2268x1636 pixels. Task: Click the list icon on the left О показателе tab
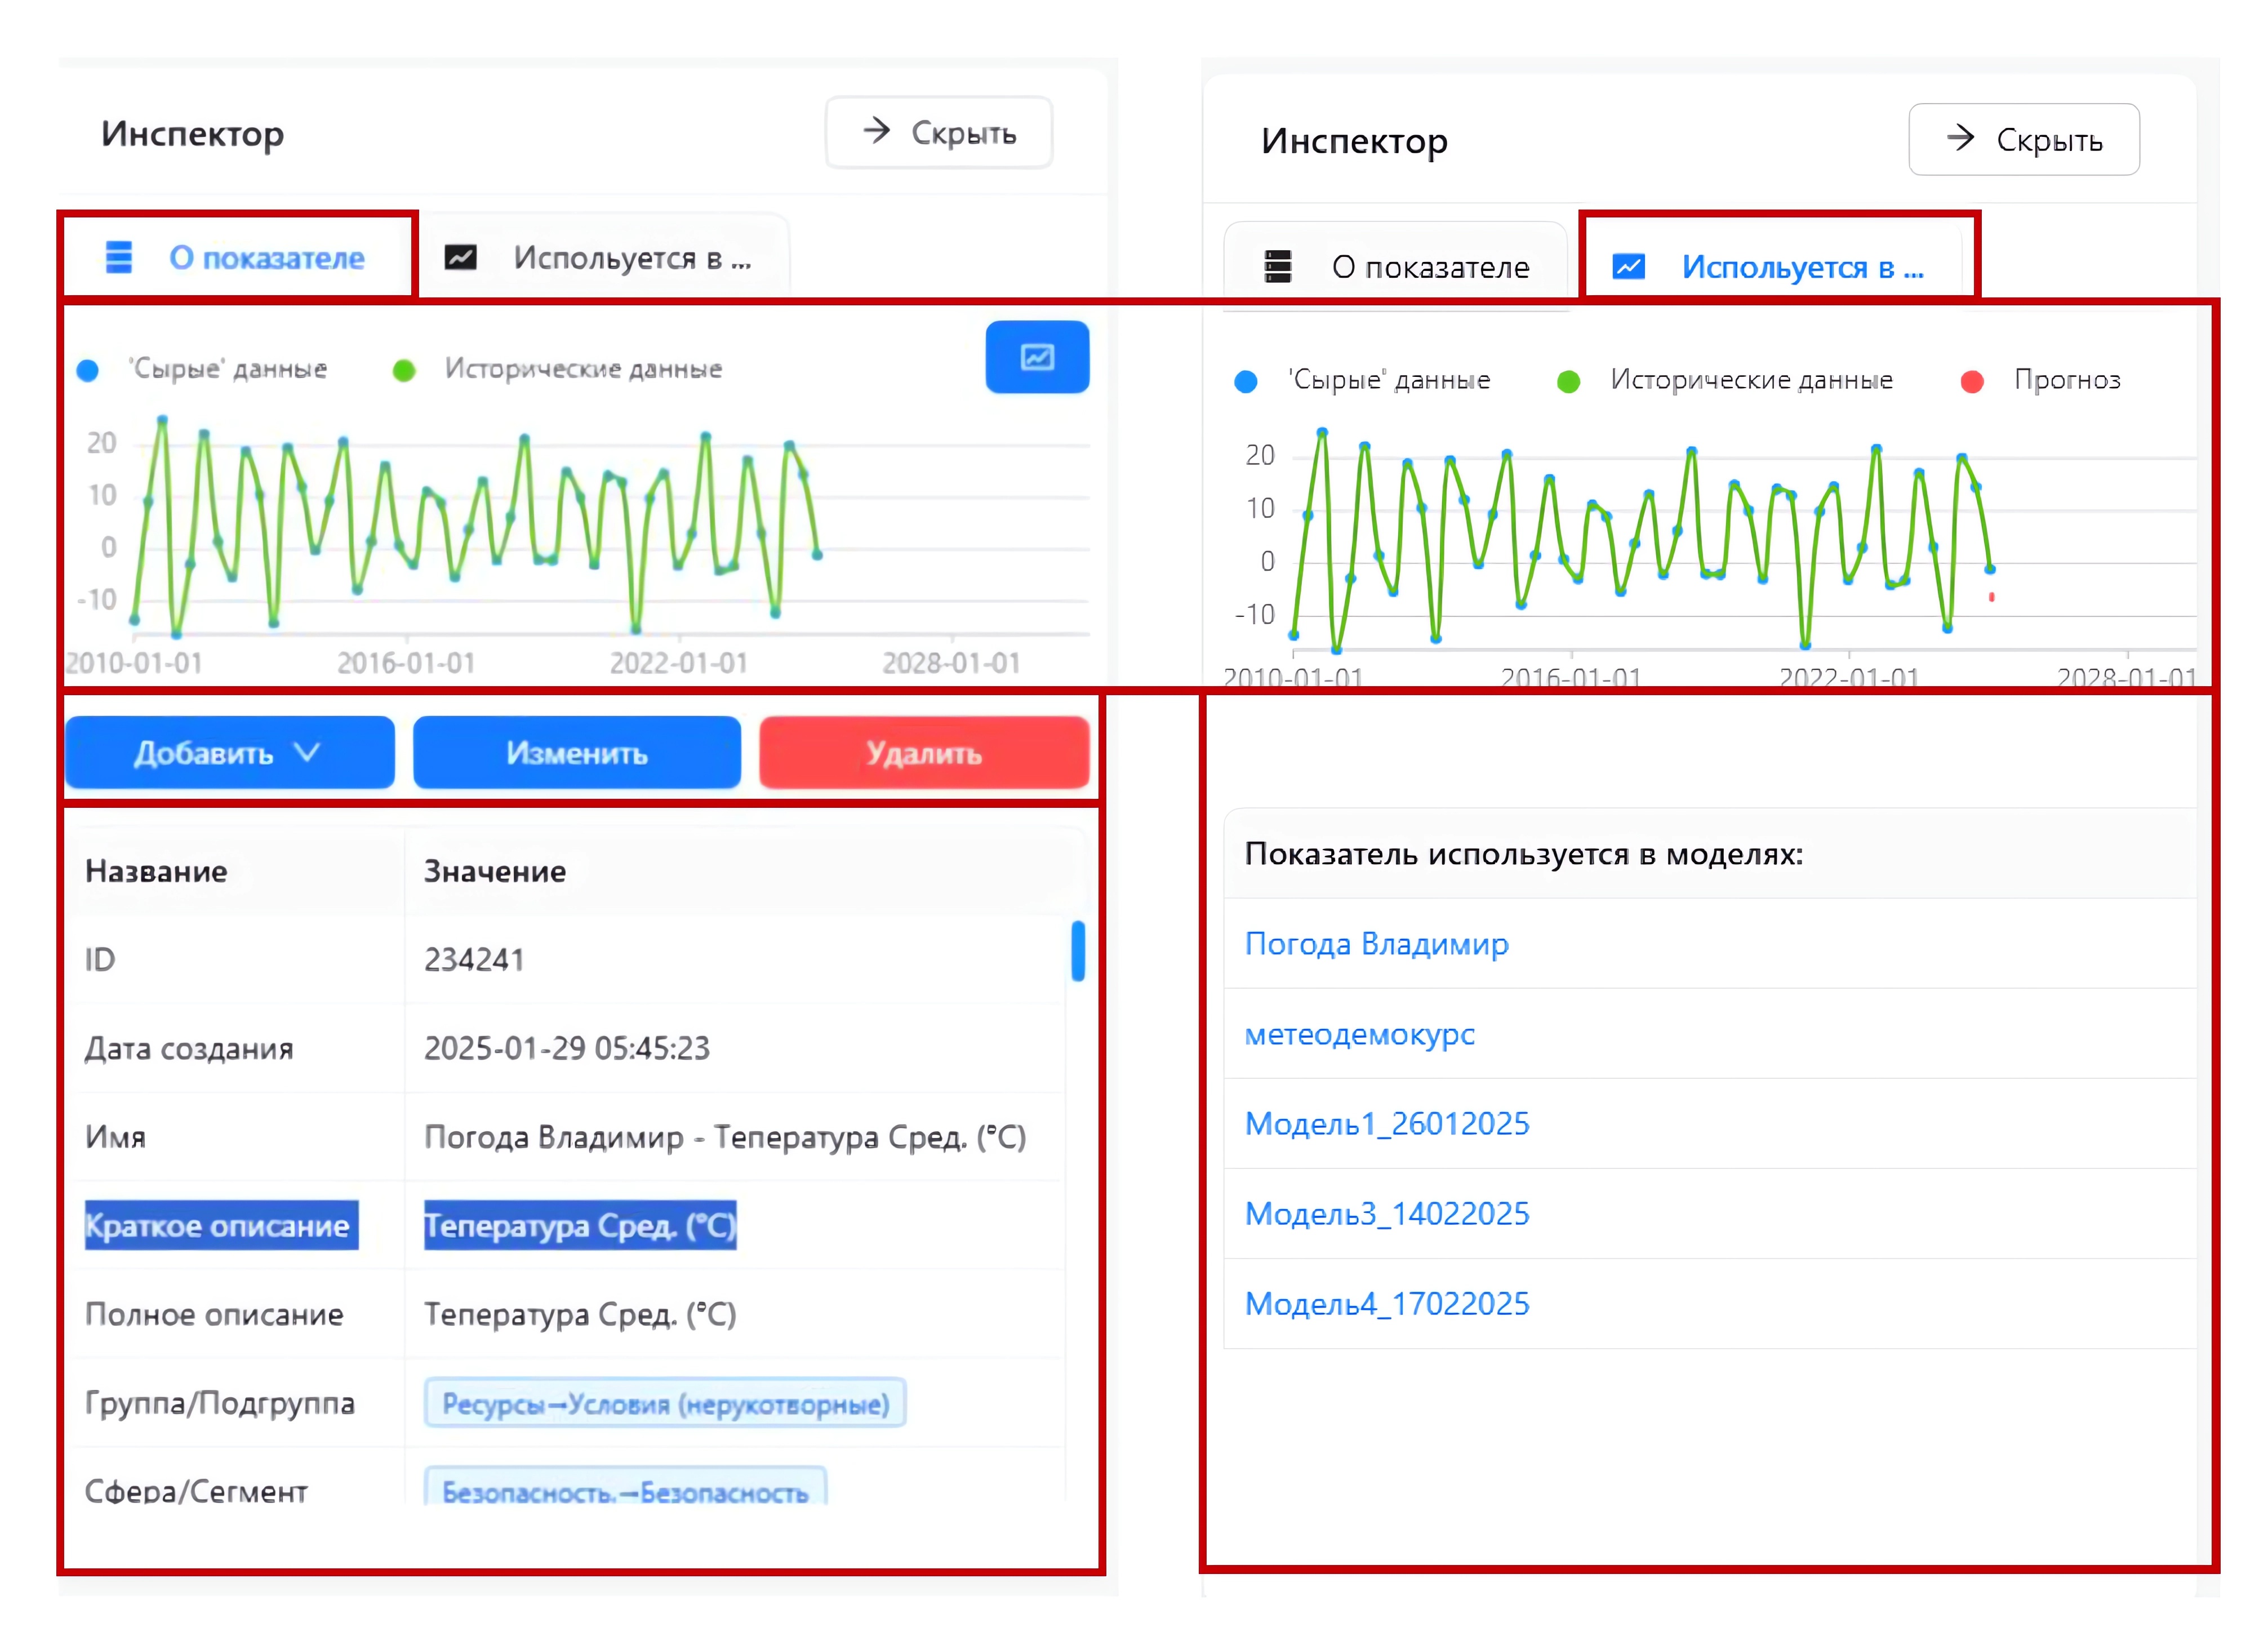[x=119, y=258]
